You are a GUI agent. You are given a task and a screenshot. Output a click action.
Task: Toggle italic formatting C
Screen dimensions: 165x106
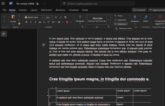[x=31, y=22]
